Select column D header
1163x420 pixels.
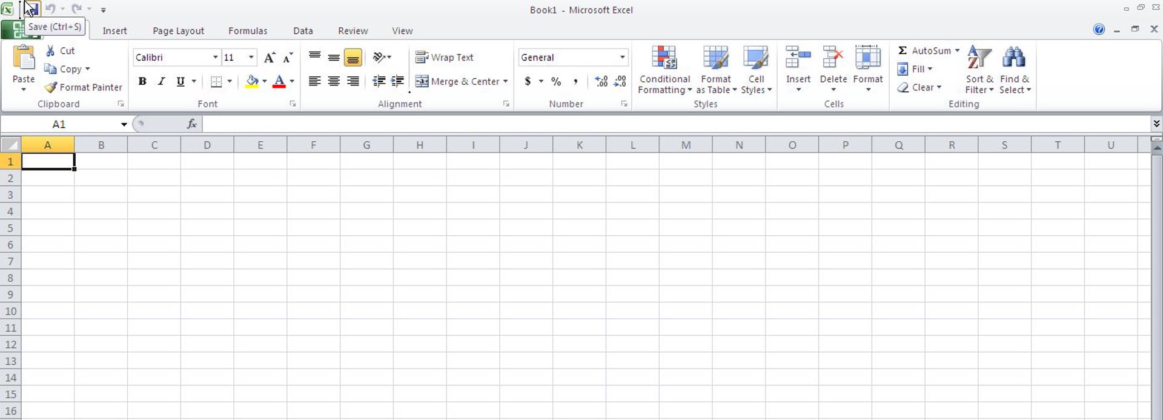point(207,145)
